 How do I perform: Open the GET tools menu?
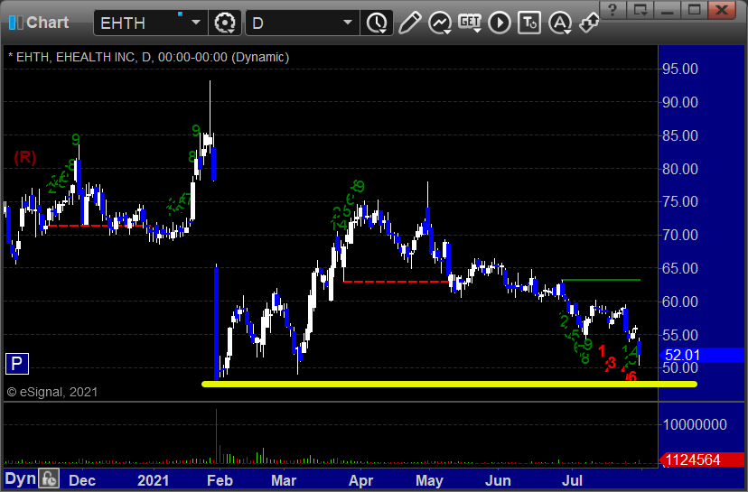(470, 23)
